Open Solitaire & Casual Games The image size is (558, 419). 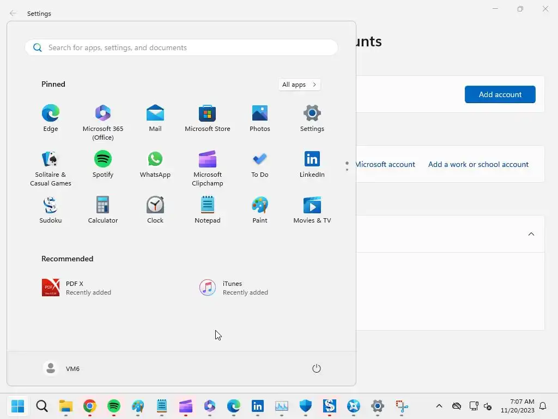[51, 168]
